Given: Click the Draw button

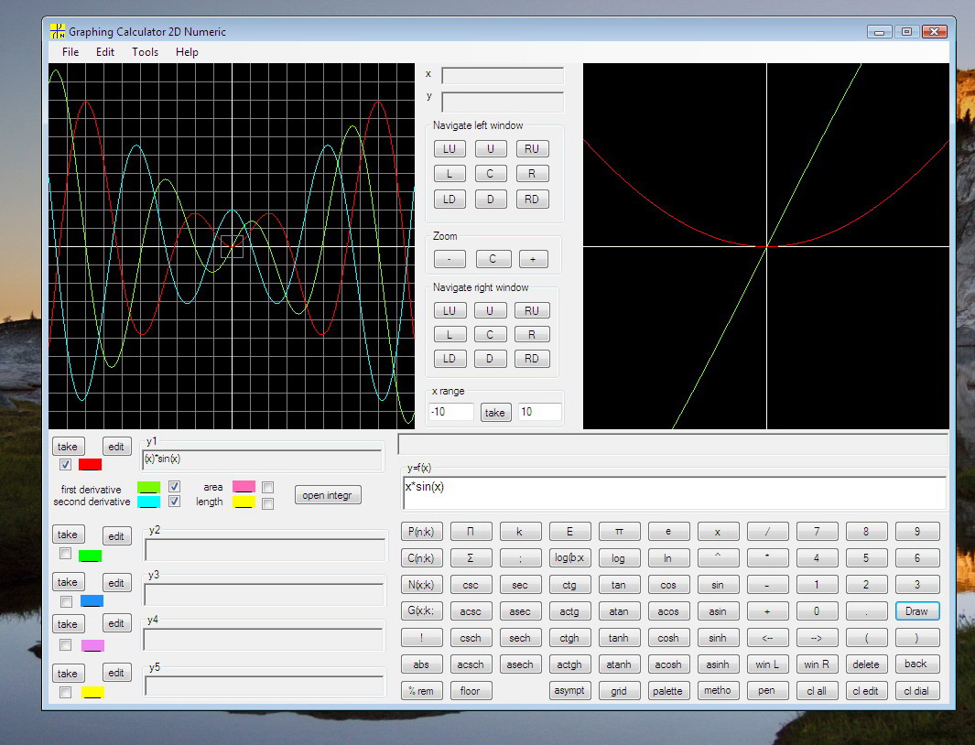Looking at the screenshot, I should tap(917, 611).
